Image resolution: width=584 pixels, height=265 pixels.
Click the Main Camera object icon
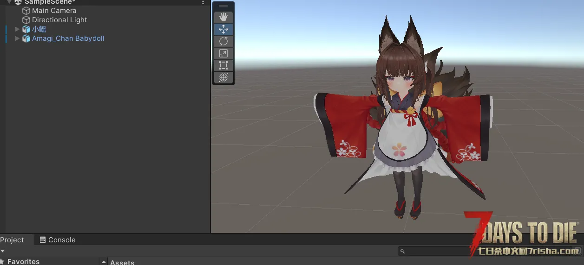click(26, 10)
